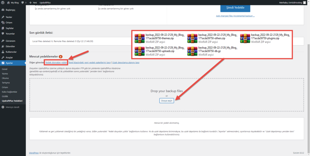Open Kalıcı bağlantılar submenu item
This screenshot has width=310, height=156.
pos(9,92)
